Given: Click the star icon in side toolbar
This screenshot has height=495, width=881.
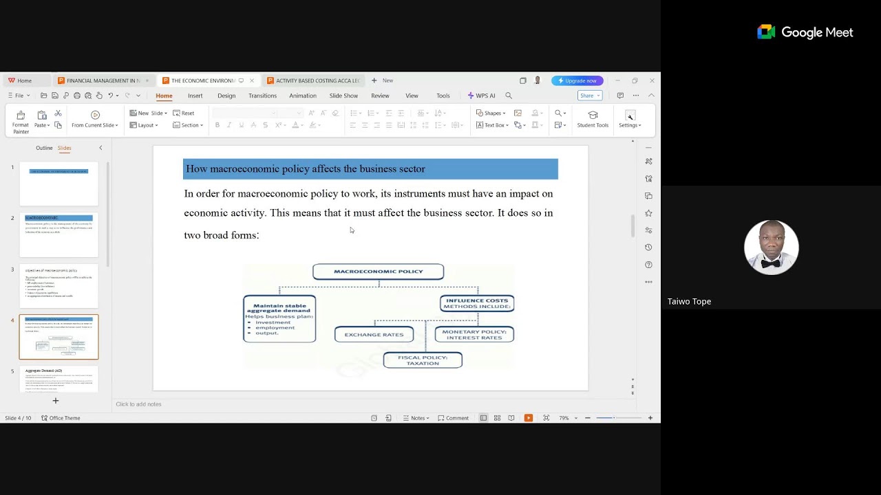Looking at the screenshot, I should (x=648, y=213).
